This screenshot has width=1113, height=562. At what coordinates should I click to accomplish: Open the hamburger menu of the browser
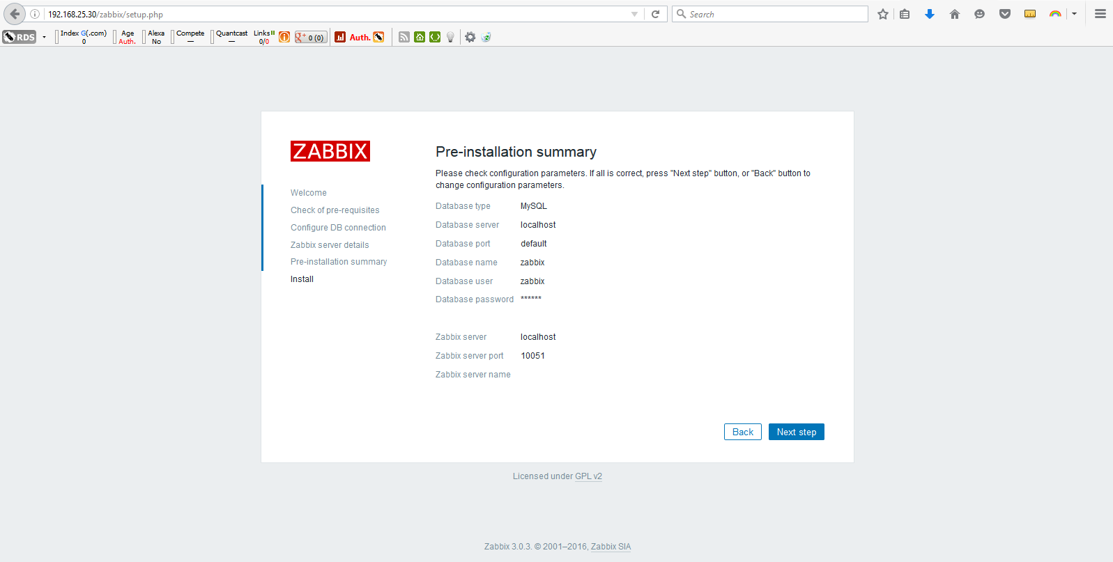click(x=1100, y=14)
